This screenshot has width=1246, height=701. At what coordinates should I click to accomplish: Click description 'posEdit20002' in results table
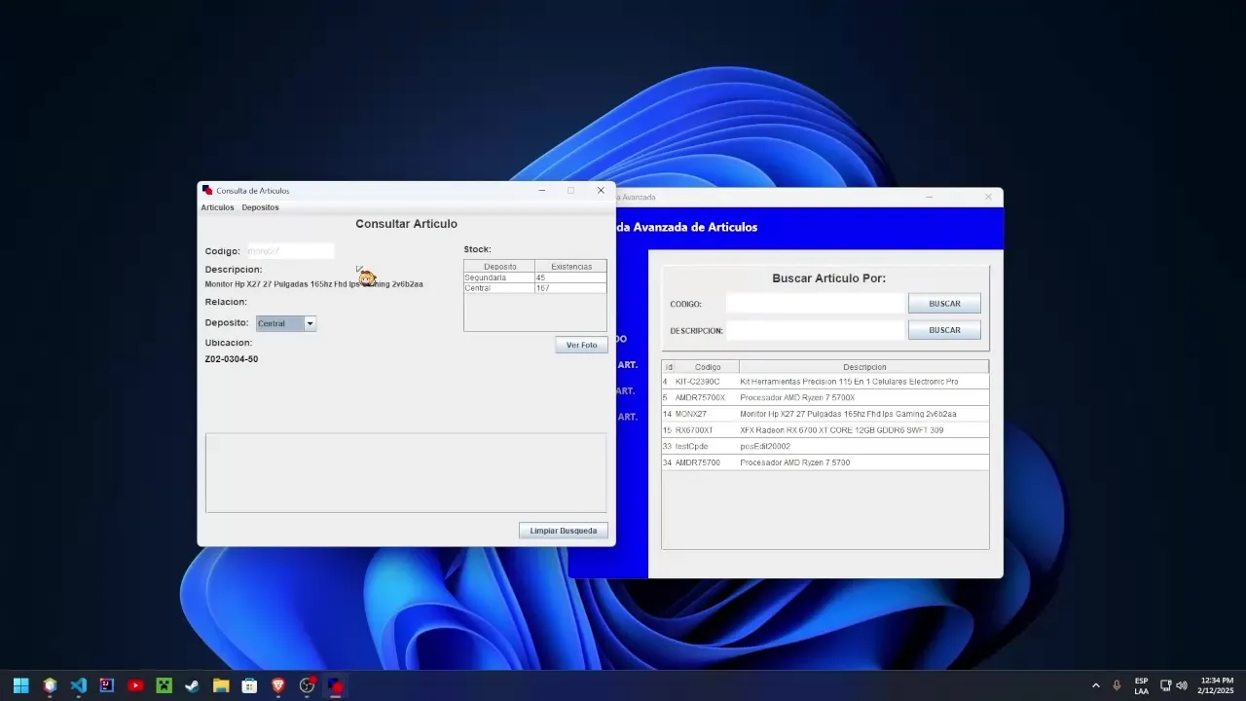(x=765, y=446)
